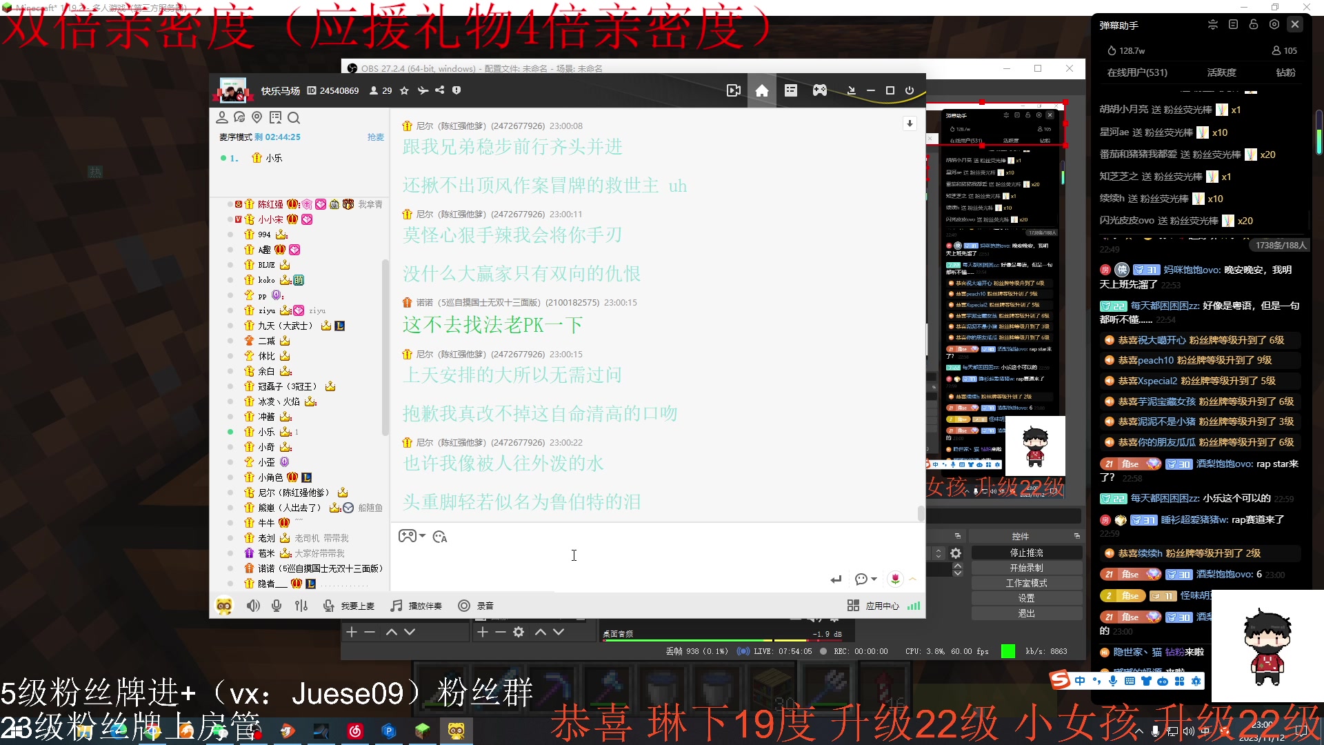Click the 播放伴奏 accompaniment icon
The width and height of the screenshot is (1324, 745).
click(397, 606)
